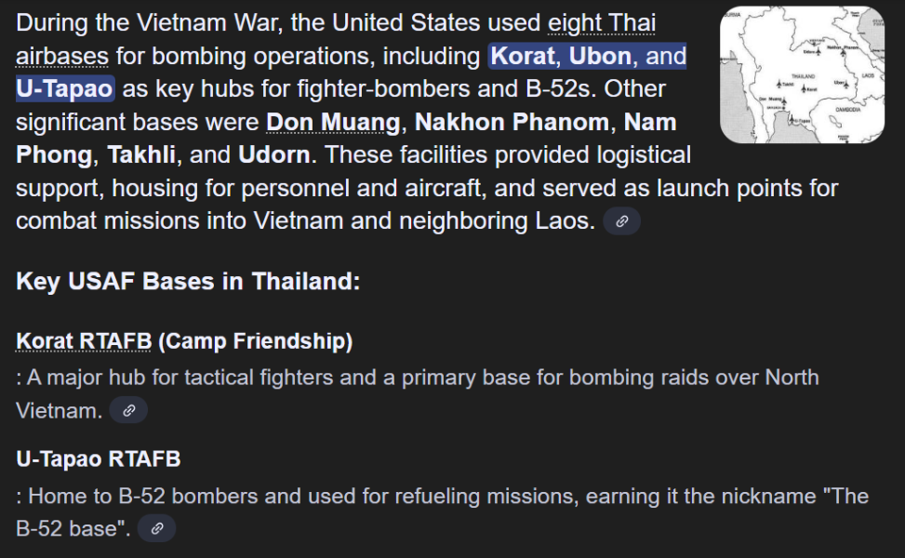Click the highlighted "Korat" in the first paragraph

pos(523,56)
